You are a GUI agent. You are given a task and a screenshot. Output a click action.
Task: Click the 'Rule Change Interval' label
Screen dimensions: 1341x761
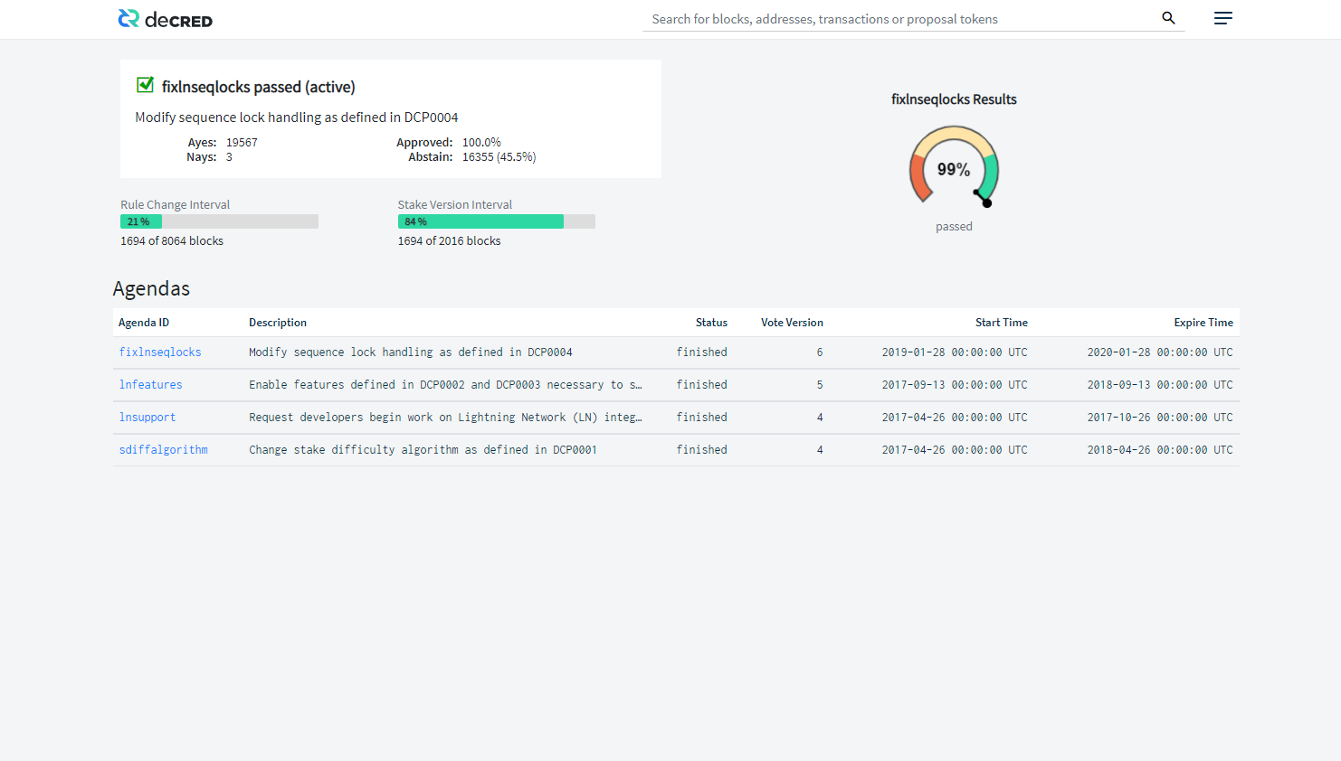[x=176, y=205]
